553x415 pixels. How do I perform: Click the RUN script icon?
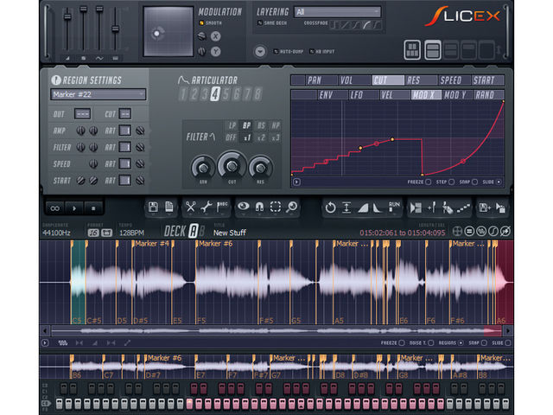click(394, 207)
